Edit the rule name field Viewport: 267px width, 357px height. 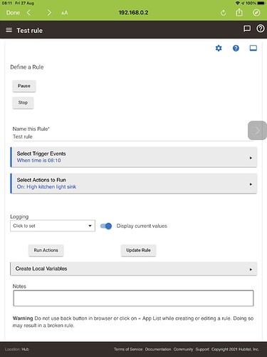coord(133,136)
